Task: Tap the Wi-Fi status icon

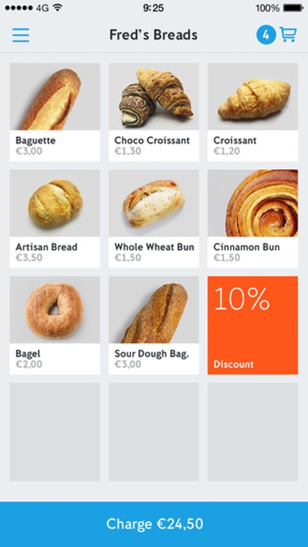Action: (57, 7)
